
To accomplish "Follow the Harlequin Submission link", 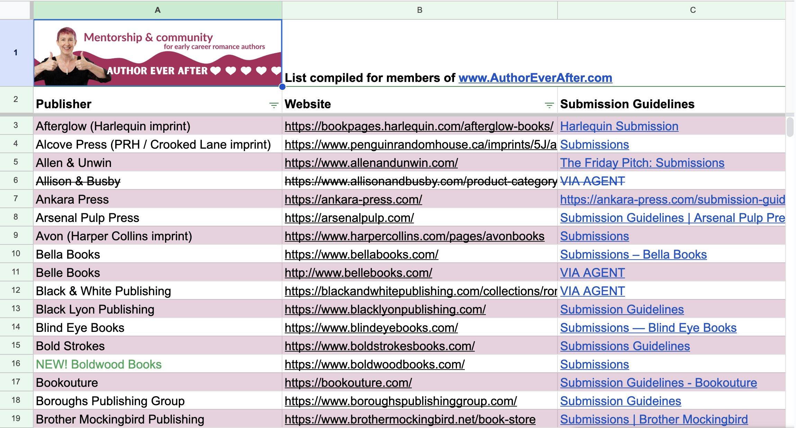I will click(x=619, y=126).
